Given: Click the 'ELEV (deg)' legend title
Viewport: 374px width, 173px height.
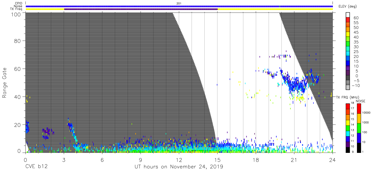Looking at the screenshot, I should [348, 6].
